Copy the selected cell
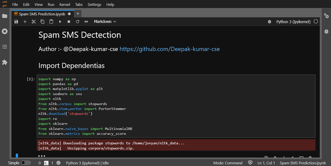Screen dimensions: 331x166 point(42,22)
